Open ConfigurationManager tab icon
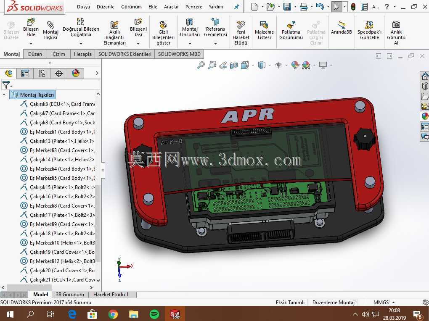 [42, 73]
